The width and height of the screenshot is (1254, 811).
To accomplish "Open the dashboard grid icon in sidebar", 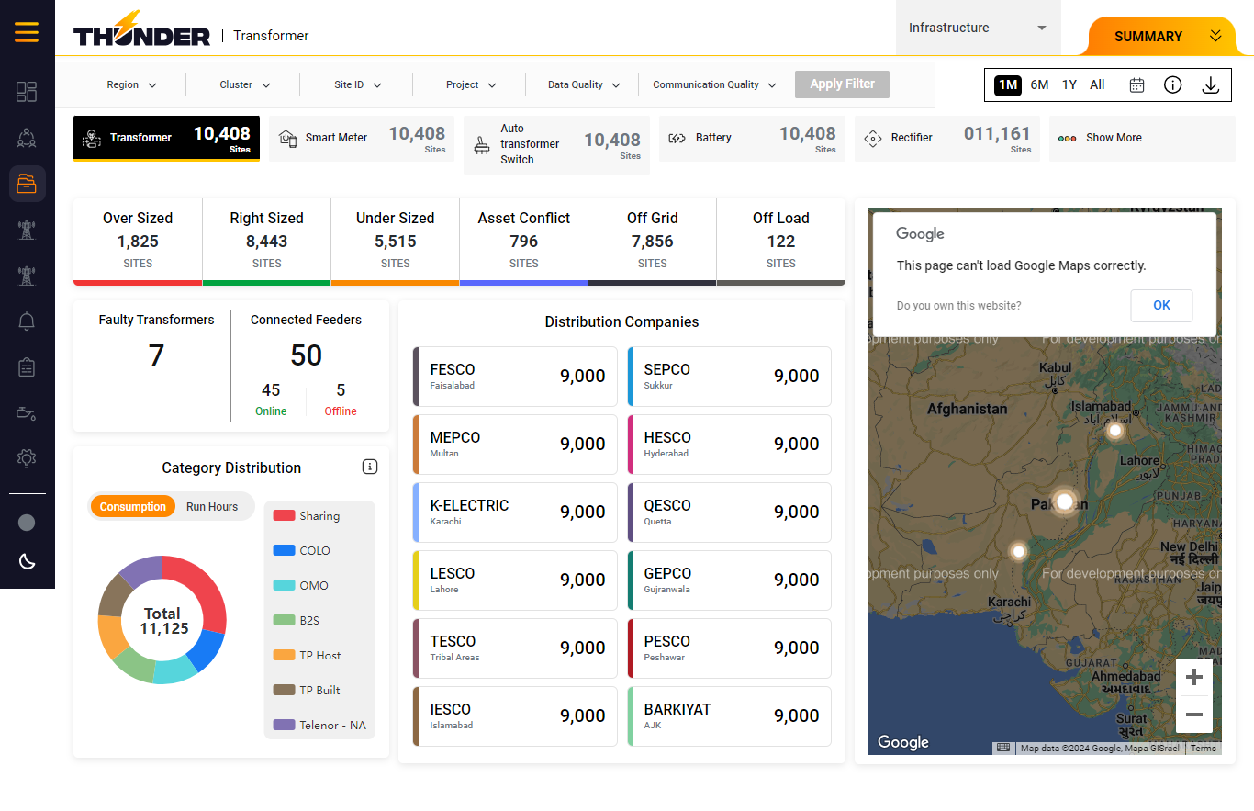I will click(27, 92).
